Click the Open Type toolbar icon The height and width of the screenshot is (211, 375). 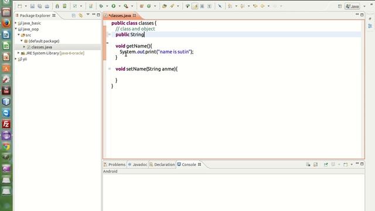tap(164, 6)
